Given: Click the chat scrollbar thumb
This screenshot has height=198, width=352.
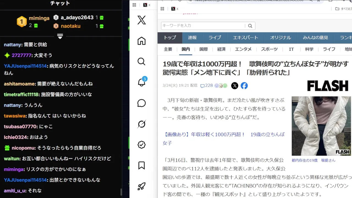Looking at the screenshot, I should click(x=121, y=192).
